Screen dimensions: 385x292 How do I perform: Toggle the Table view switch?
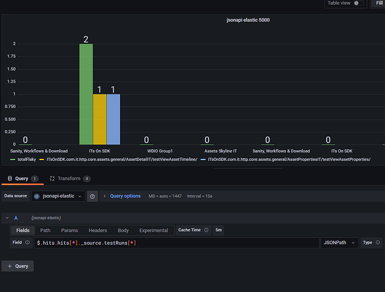click(x=358, y=3)
